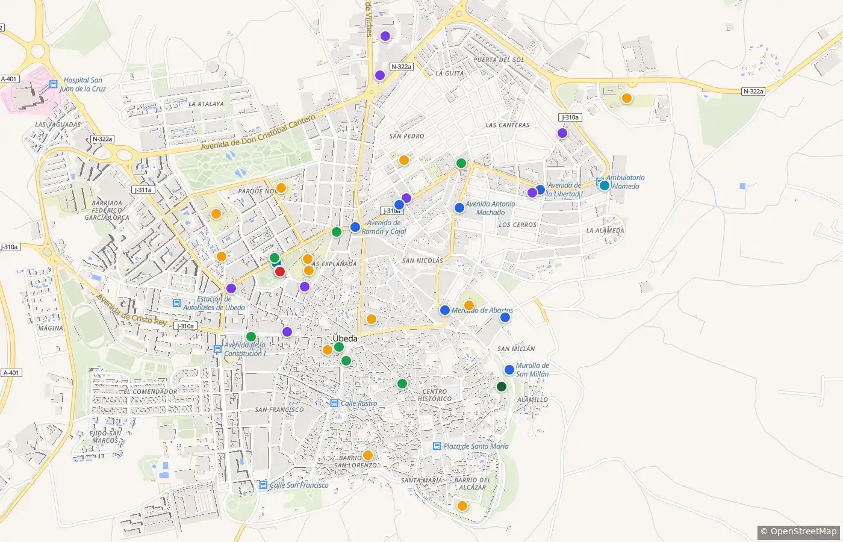Click the green marker in Centro Histórico
This screenshot has width=843, height=542.
(403, 384)
